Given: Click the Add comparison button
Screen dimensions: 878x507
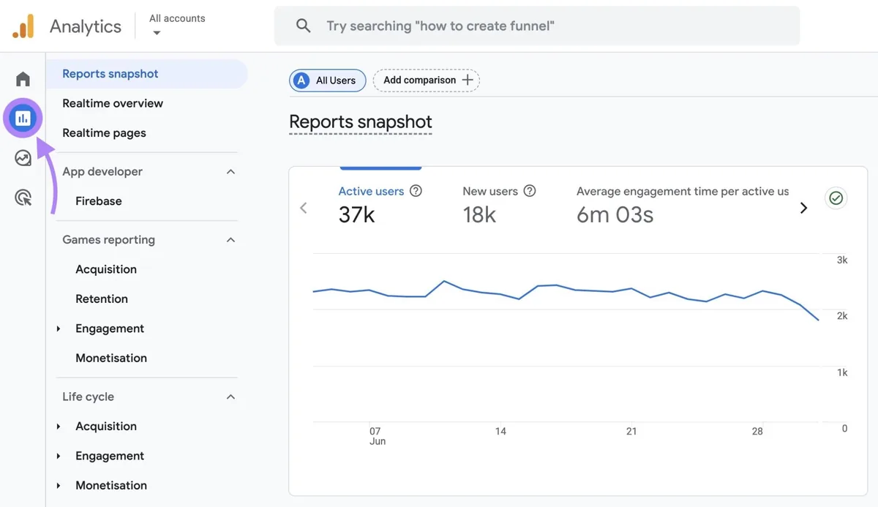Looking at the screenshot, I should [427, 80].
